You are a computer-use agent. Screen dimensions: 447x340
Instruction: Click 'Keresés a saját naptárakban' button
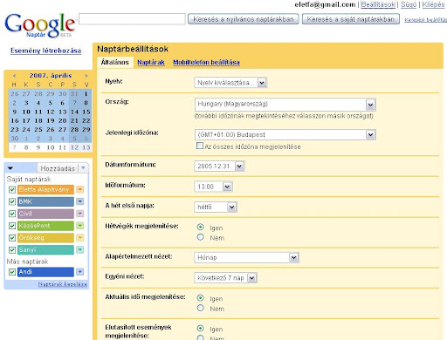[351, 19]
